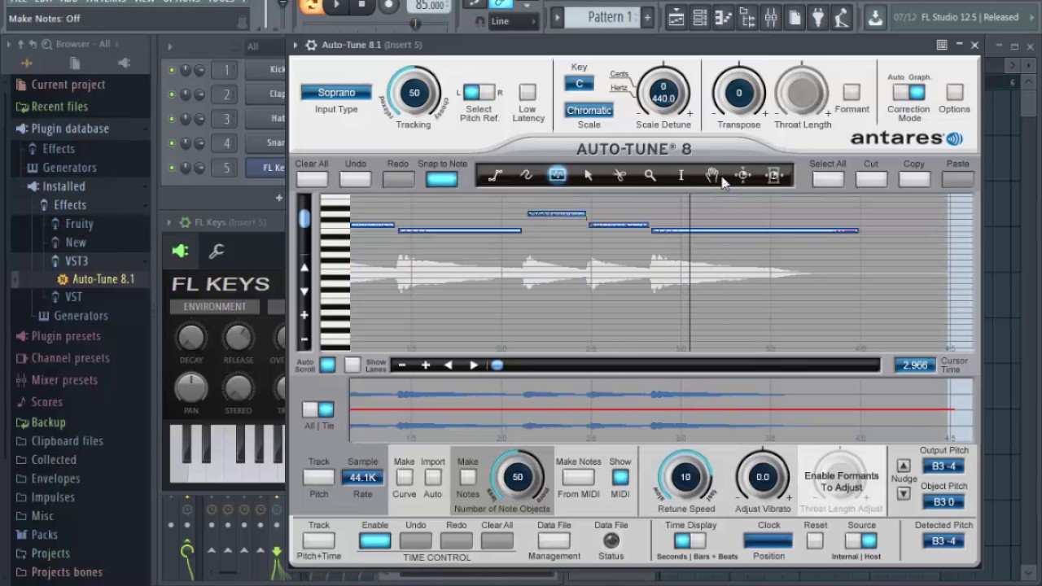Toggle Show Lanes button
The image size is (1042, 586).
coord(352,365)
